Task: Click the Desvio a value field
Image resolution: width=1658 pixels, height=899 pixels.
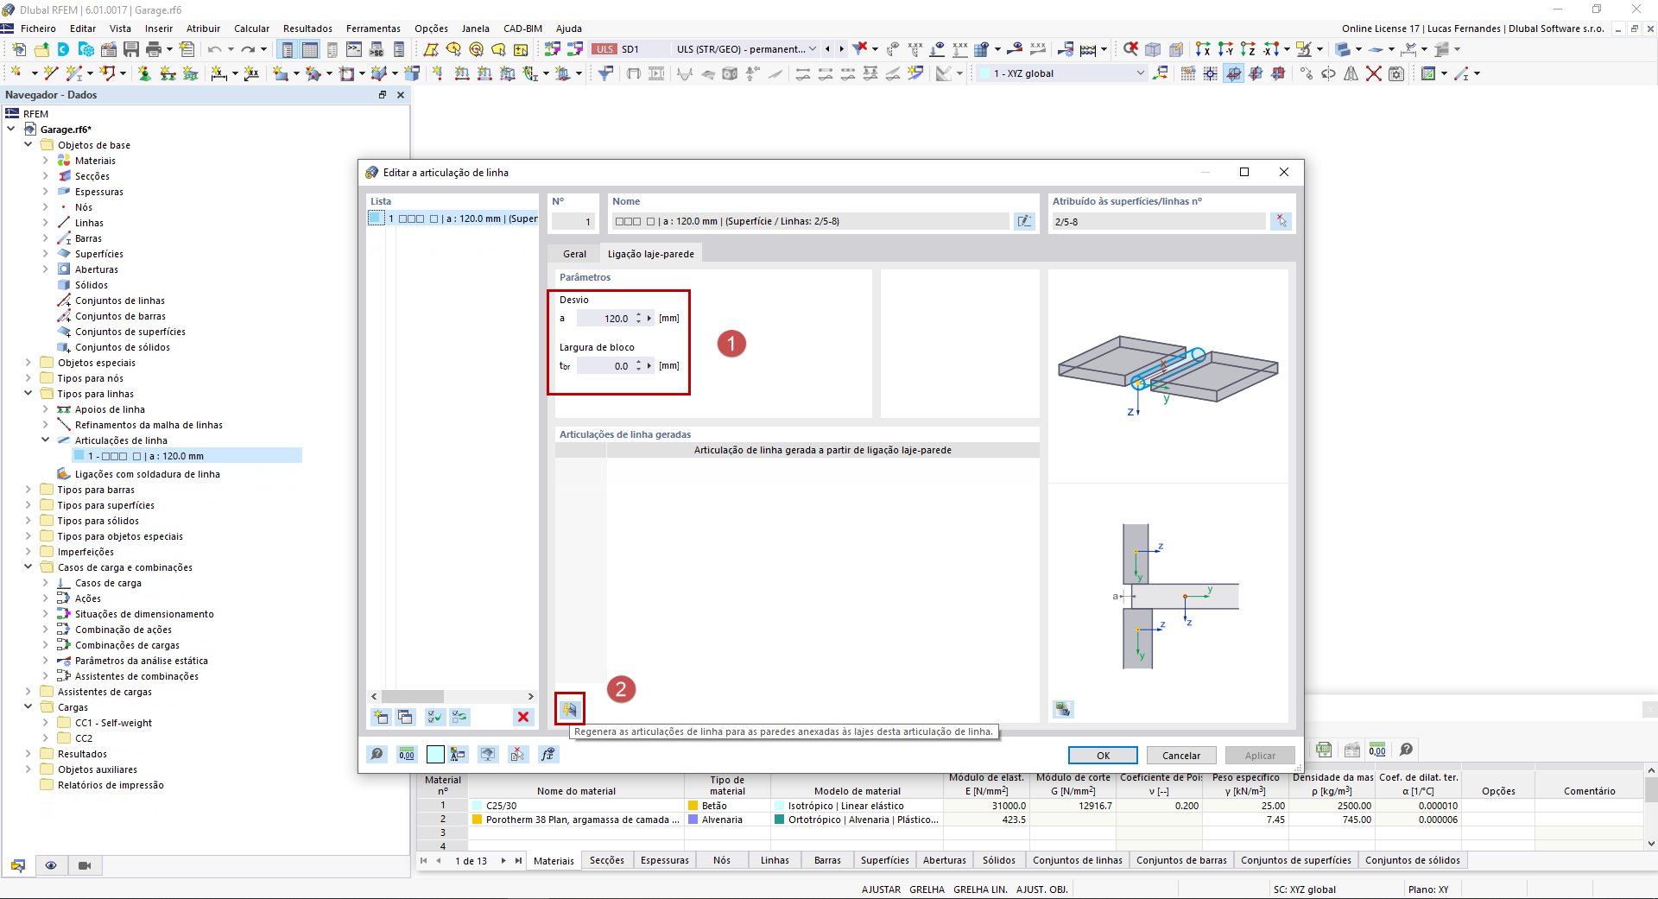Action: 604,319
